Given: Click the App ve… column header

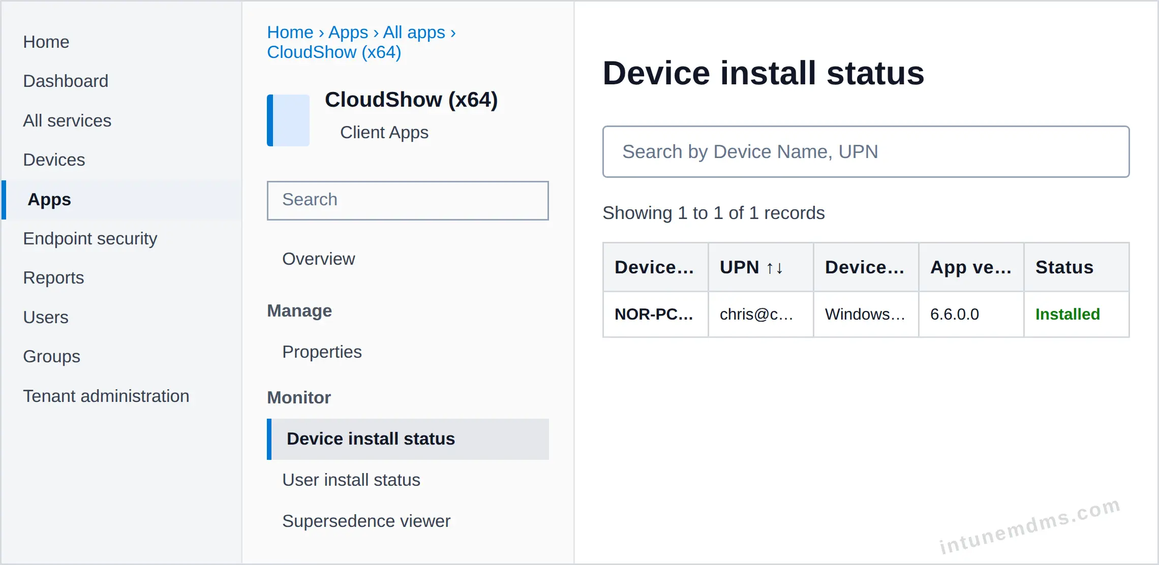Looking at the screenshot, I should [x=971, y=267].
